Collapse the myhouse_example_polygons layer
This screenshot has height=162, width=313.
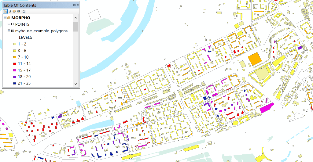(x=9, y=31)
